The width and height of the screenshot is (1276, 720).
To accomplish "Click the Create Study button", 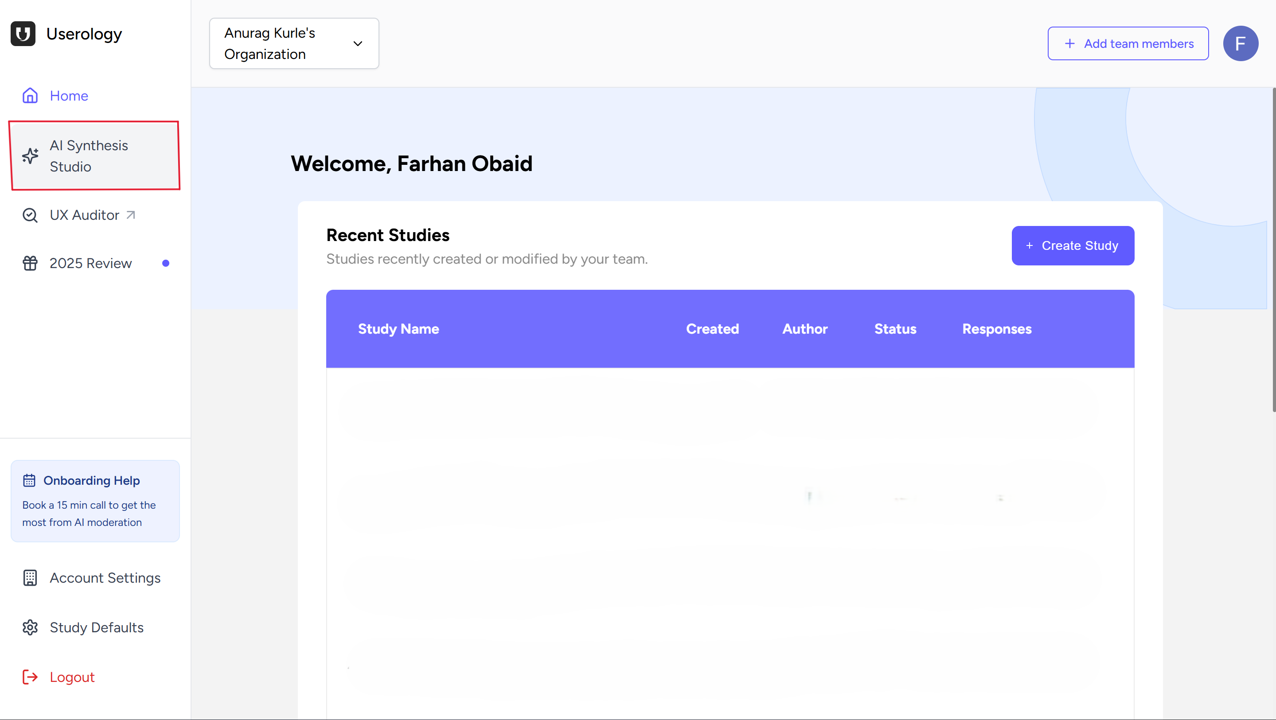I will click(1073, 245).
